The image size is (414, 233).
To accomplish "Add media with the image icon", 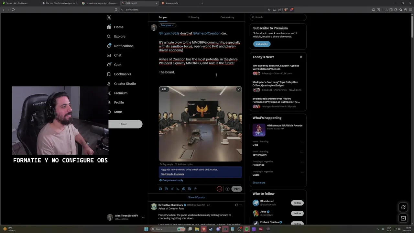I will [160, 189].
